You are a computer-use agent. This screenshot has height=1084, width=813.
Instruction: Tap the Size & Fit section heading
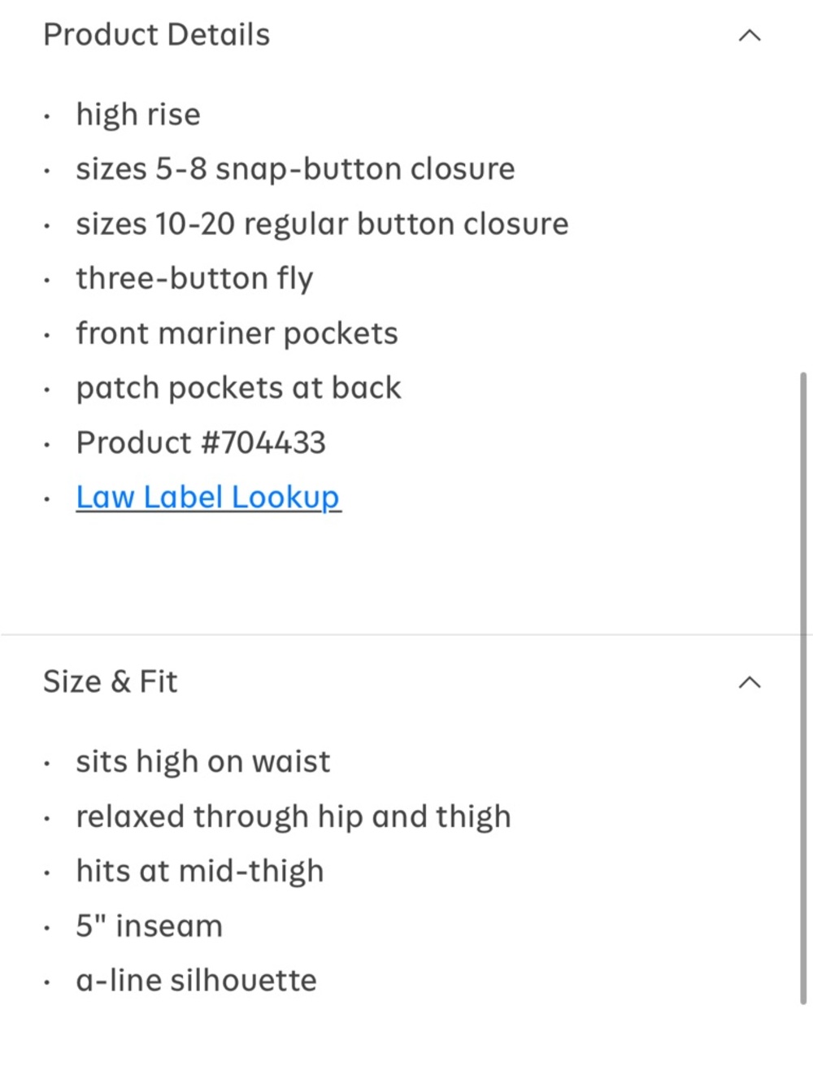tap(111, 681)
